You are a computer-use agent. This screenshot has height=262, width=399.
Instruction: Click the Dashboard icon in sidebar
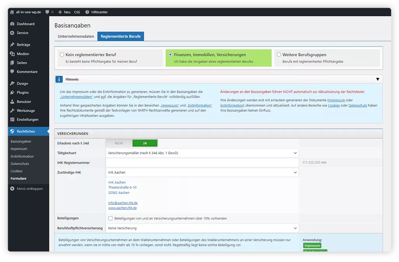click(12, 24)
